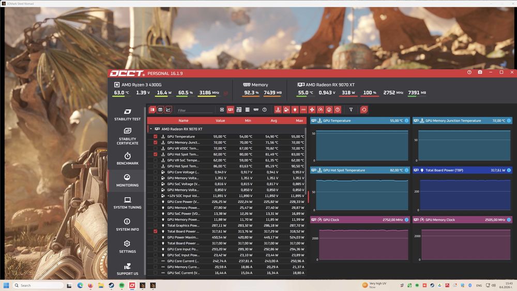Check the Total Graphics Power checkbox
517x291 pixels.
click(x=155, y=225)
